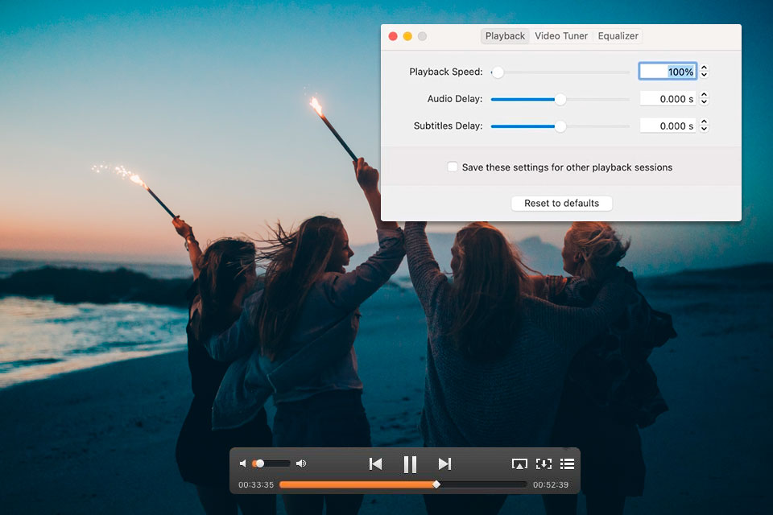Select the Playback tab
Image resolution: width=773 pixels, height=515 pixels.
505,36
